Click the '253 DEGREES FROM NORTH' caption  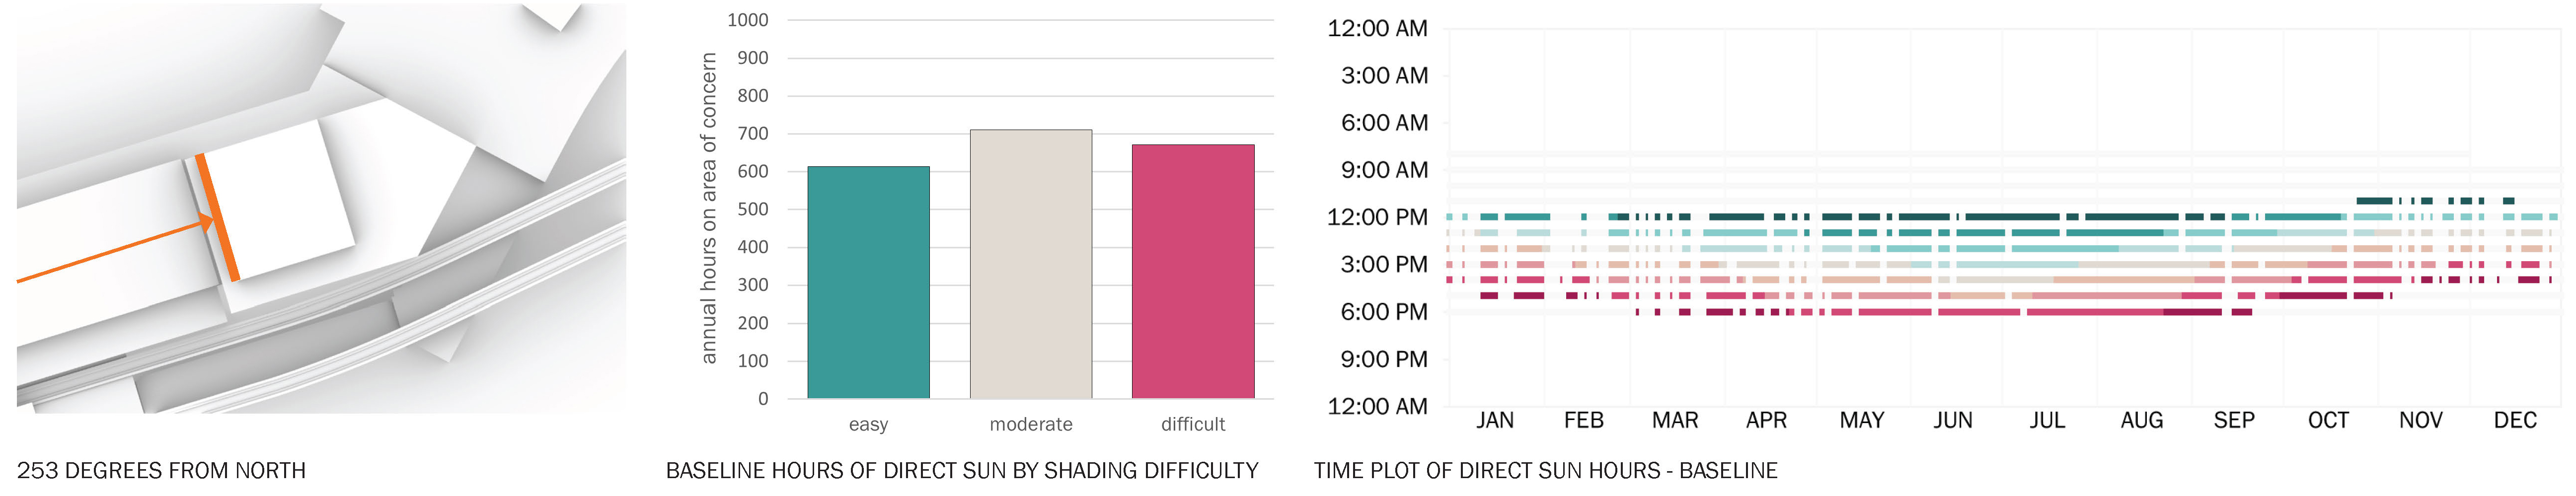point(161,470)
